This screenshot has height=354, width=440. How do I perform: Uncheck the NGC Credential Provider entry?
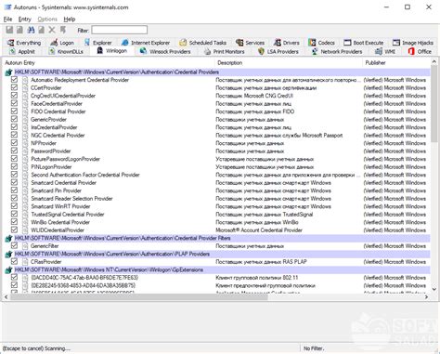[14, 135]
